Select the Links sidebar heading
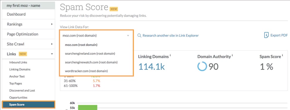290x110 pixels. point(11,54)
